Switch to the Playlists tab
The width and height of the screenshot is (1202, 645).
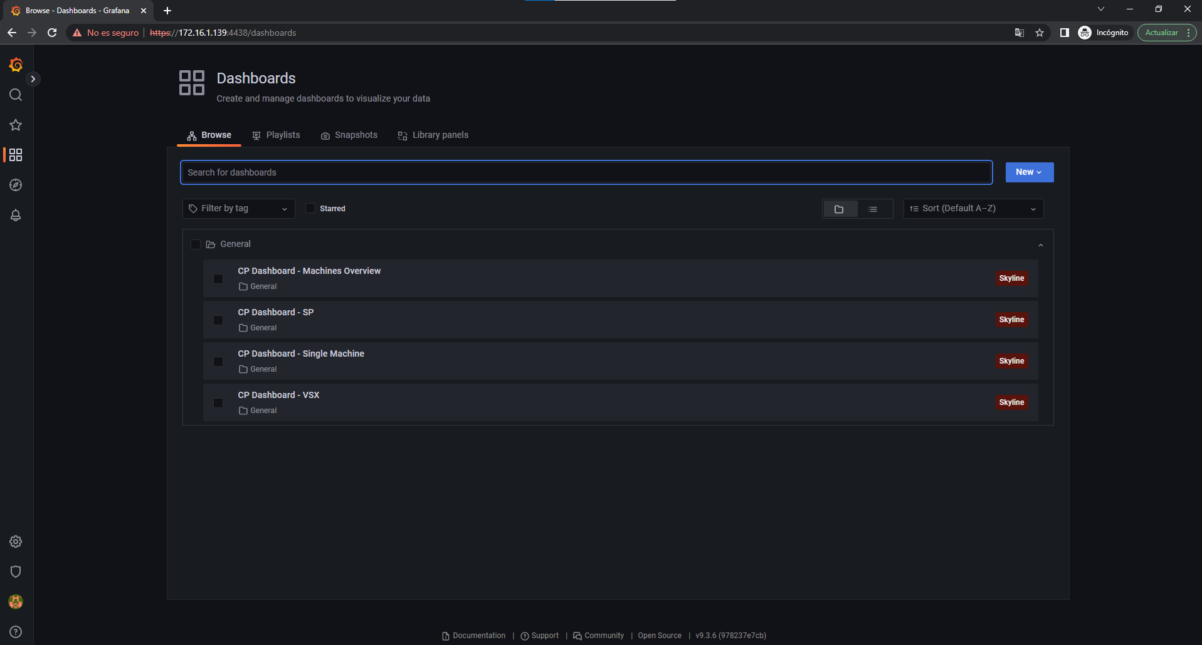coord(276,135)
